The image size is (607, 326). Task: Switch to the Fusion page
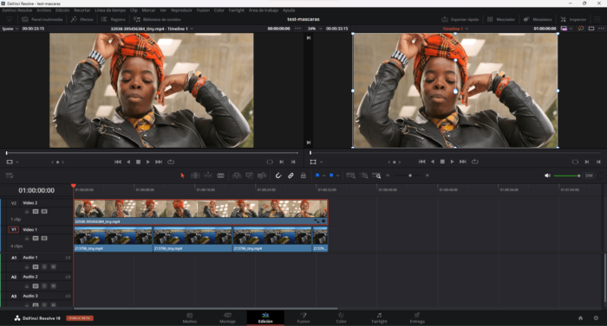pos(303,318)
